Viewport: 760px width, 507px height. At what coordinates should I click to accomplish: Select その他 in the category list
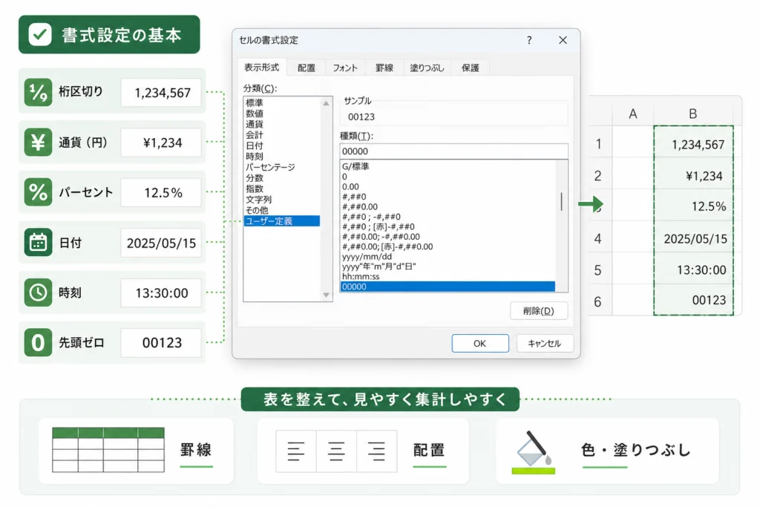pyautogui.click(x=281, y=210)
